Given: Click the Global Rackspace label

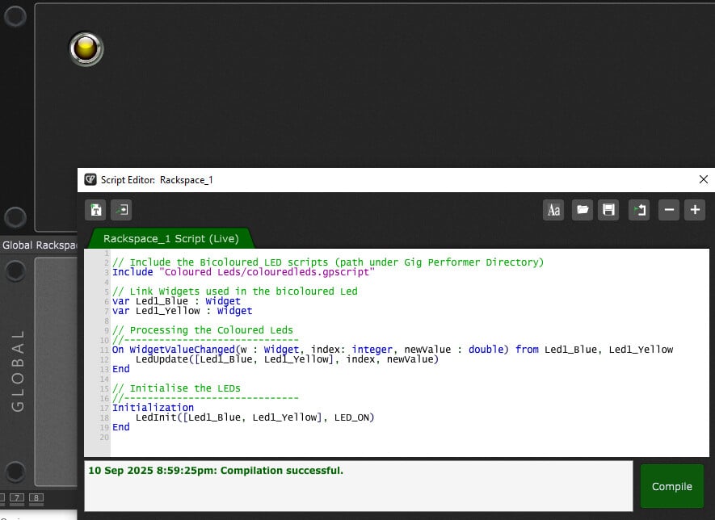Looking at the screenshot, I should point(38,245).
